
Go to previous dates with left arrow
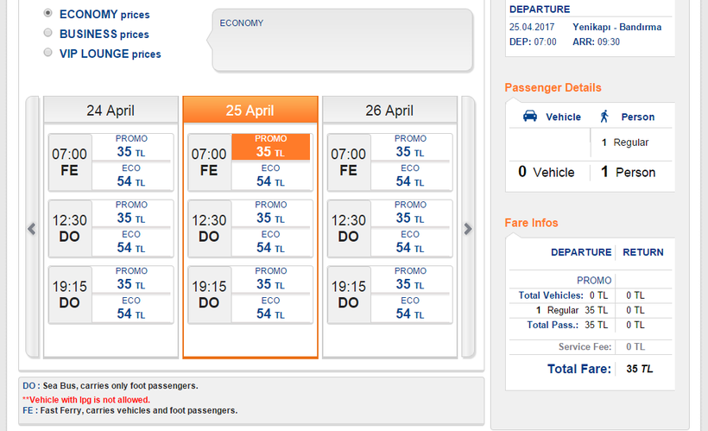tap(32, 229)
